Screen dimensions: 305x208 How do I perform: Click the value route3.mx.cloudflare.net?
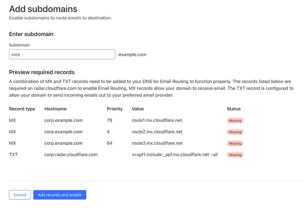157,143
